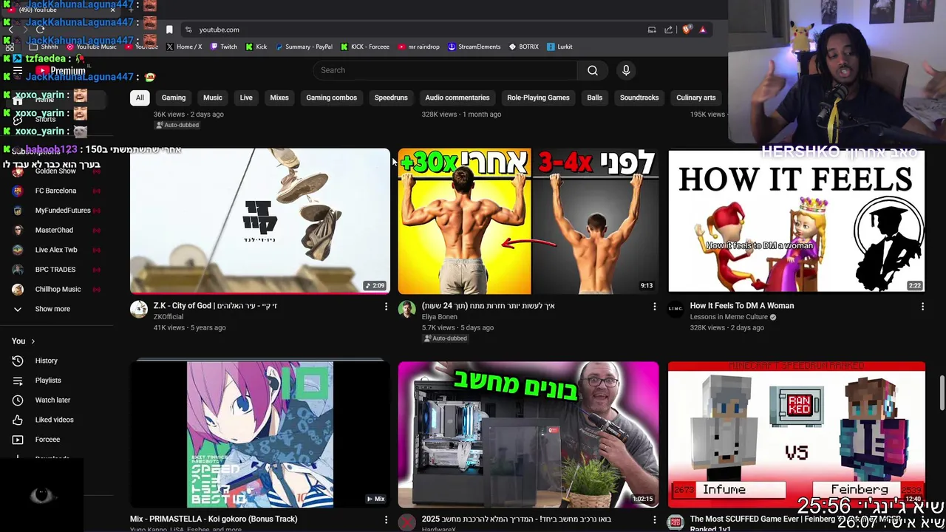Select the Role-Playing Games chip
Image resolution: width=946 pixels, height=532 pixels.
pyautogui.click(x=538, y=98)
